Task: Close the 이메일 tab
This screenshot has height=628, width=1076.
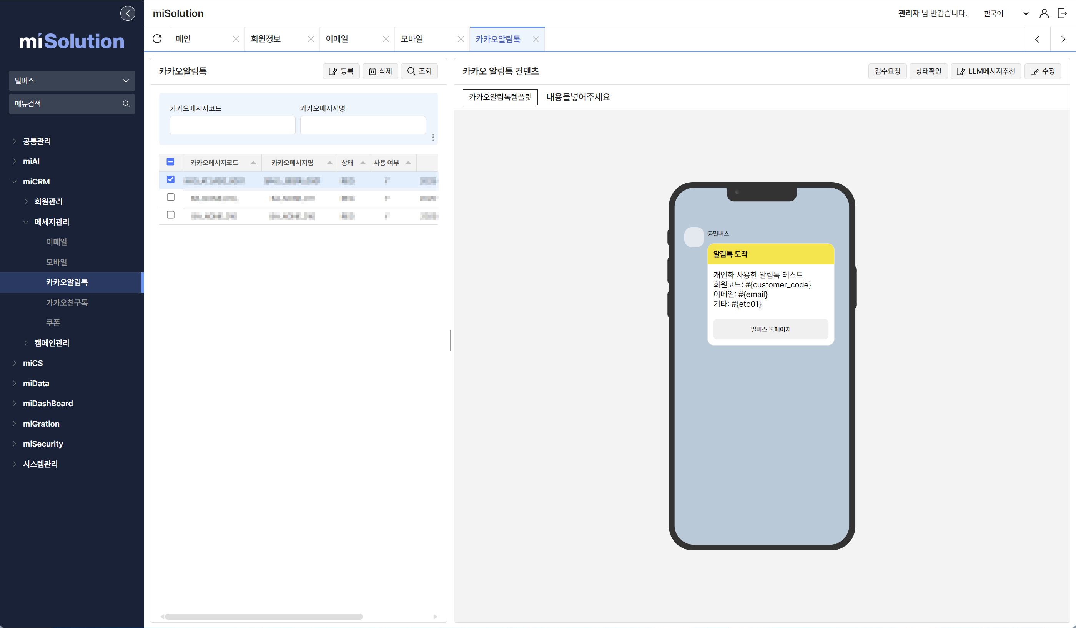Action: (386, 39)
